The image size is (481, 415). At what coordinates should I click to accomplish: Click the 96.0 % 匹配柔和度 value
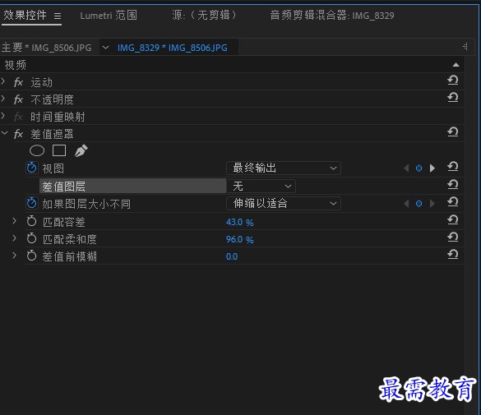(x=240, y=239)
